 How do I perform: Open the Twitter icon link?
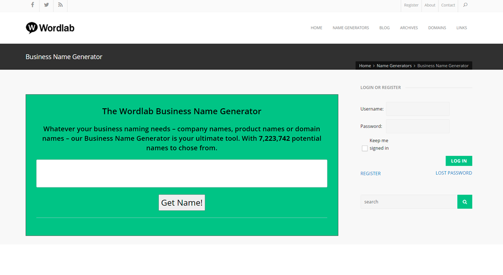tap(47, 5)
